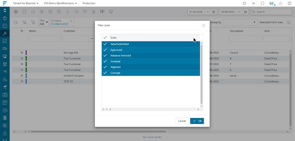Image resolution: width=295 pixels, height=141 pixels.
Task: Remove the Company filter chip
Action: pos(71,21)
